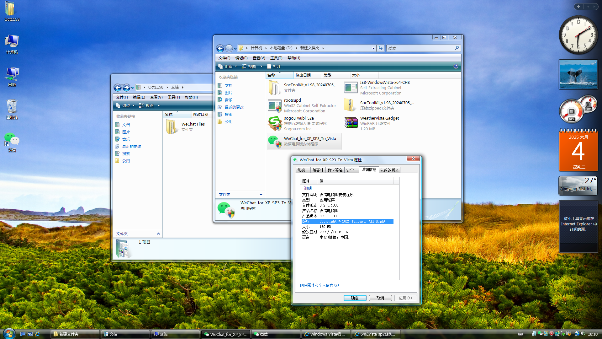
Task: Open the 组织 dropdown in 文档 window
Action: tap(125, 105)
